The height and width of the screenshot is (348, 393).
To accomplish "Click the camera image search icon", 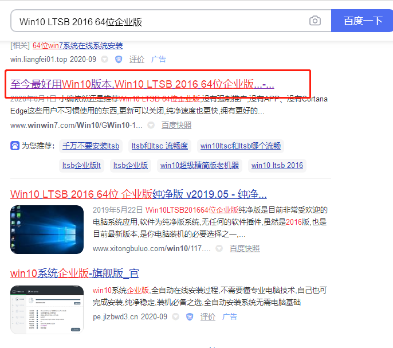I will tap(315, 21).
